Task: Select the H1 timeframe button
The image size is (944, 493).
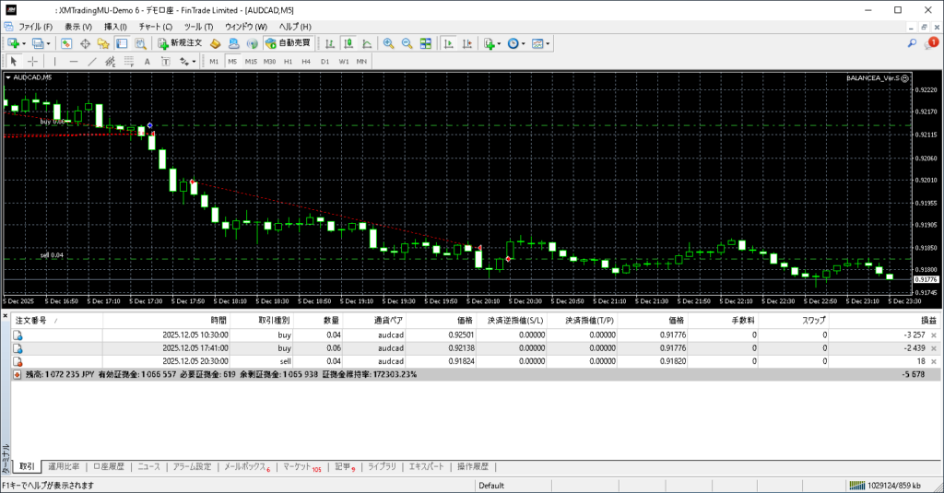Action: pos(288,62)
